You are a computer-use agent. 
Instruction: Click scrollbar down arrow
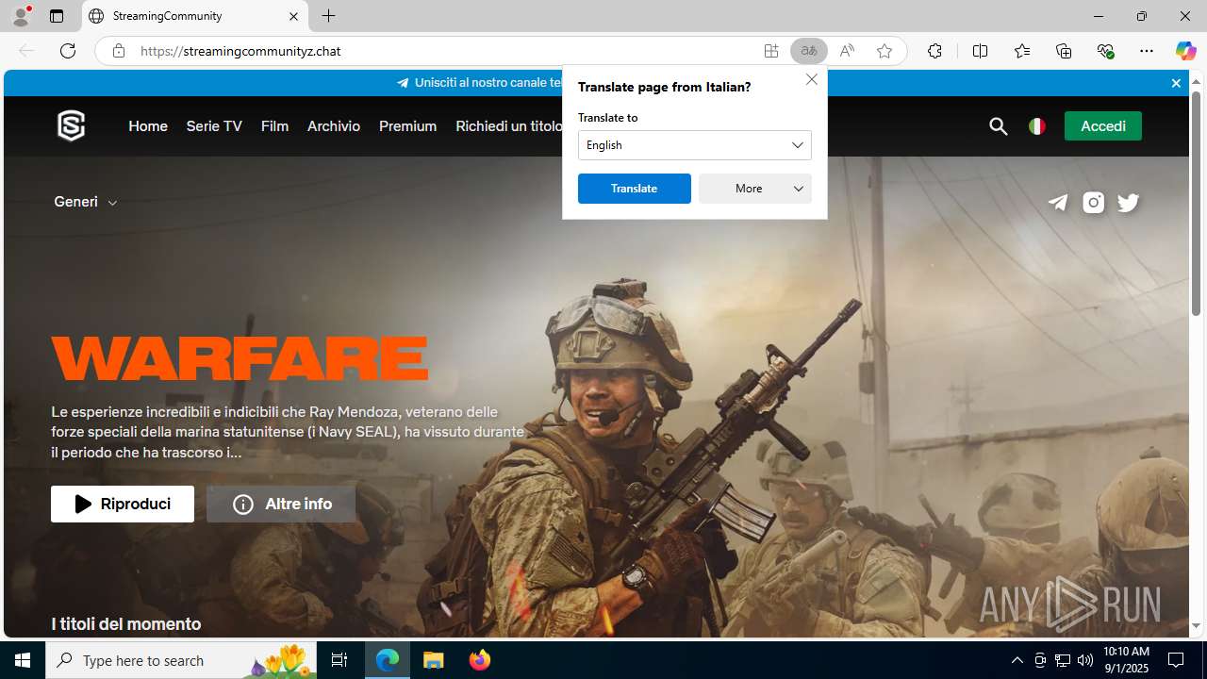[x=1196, y=625]
